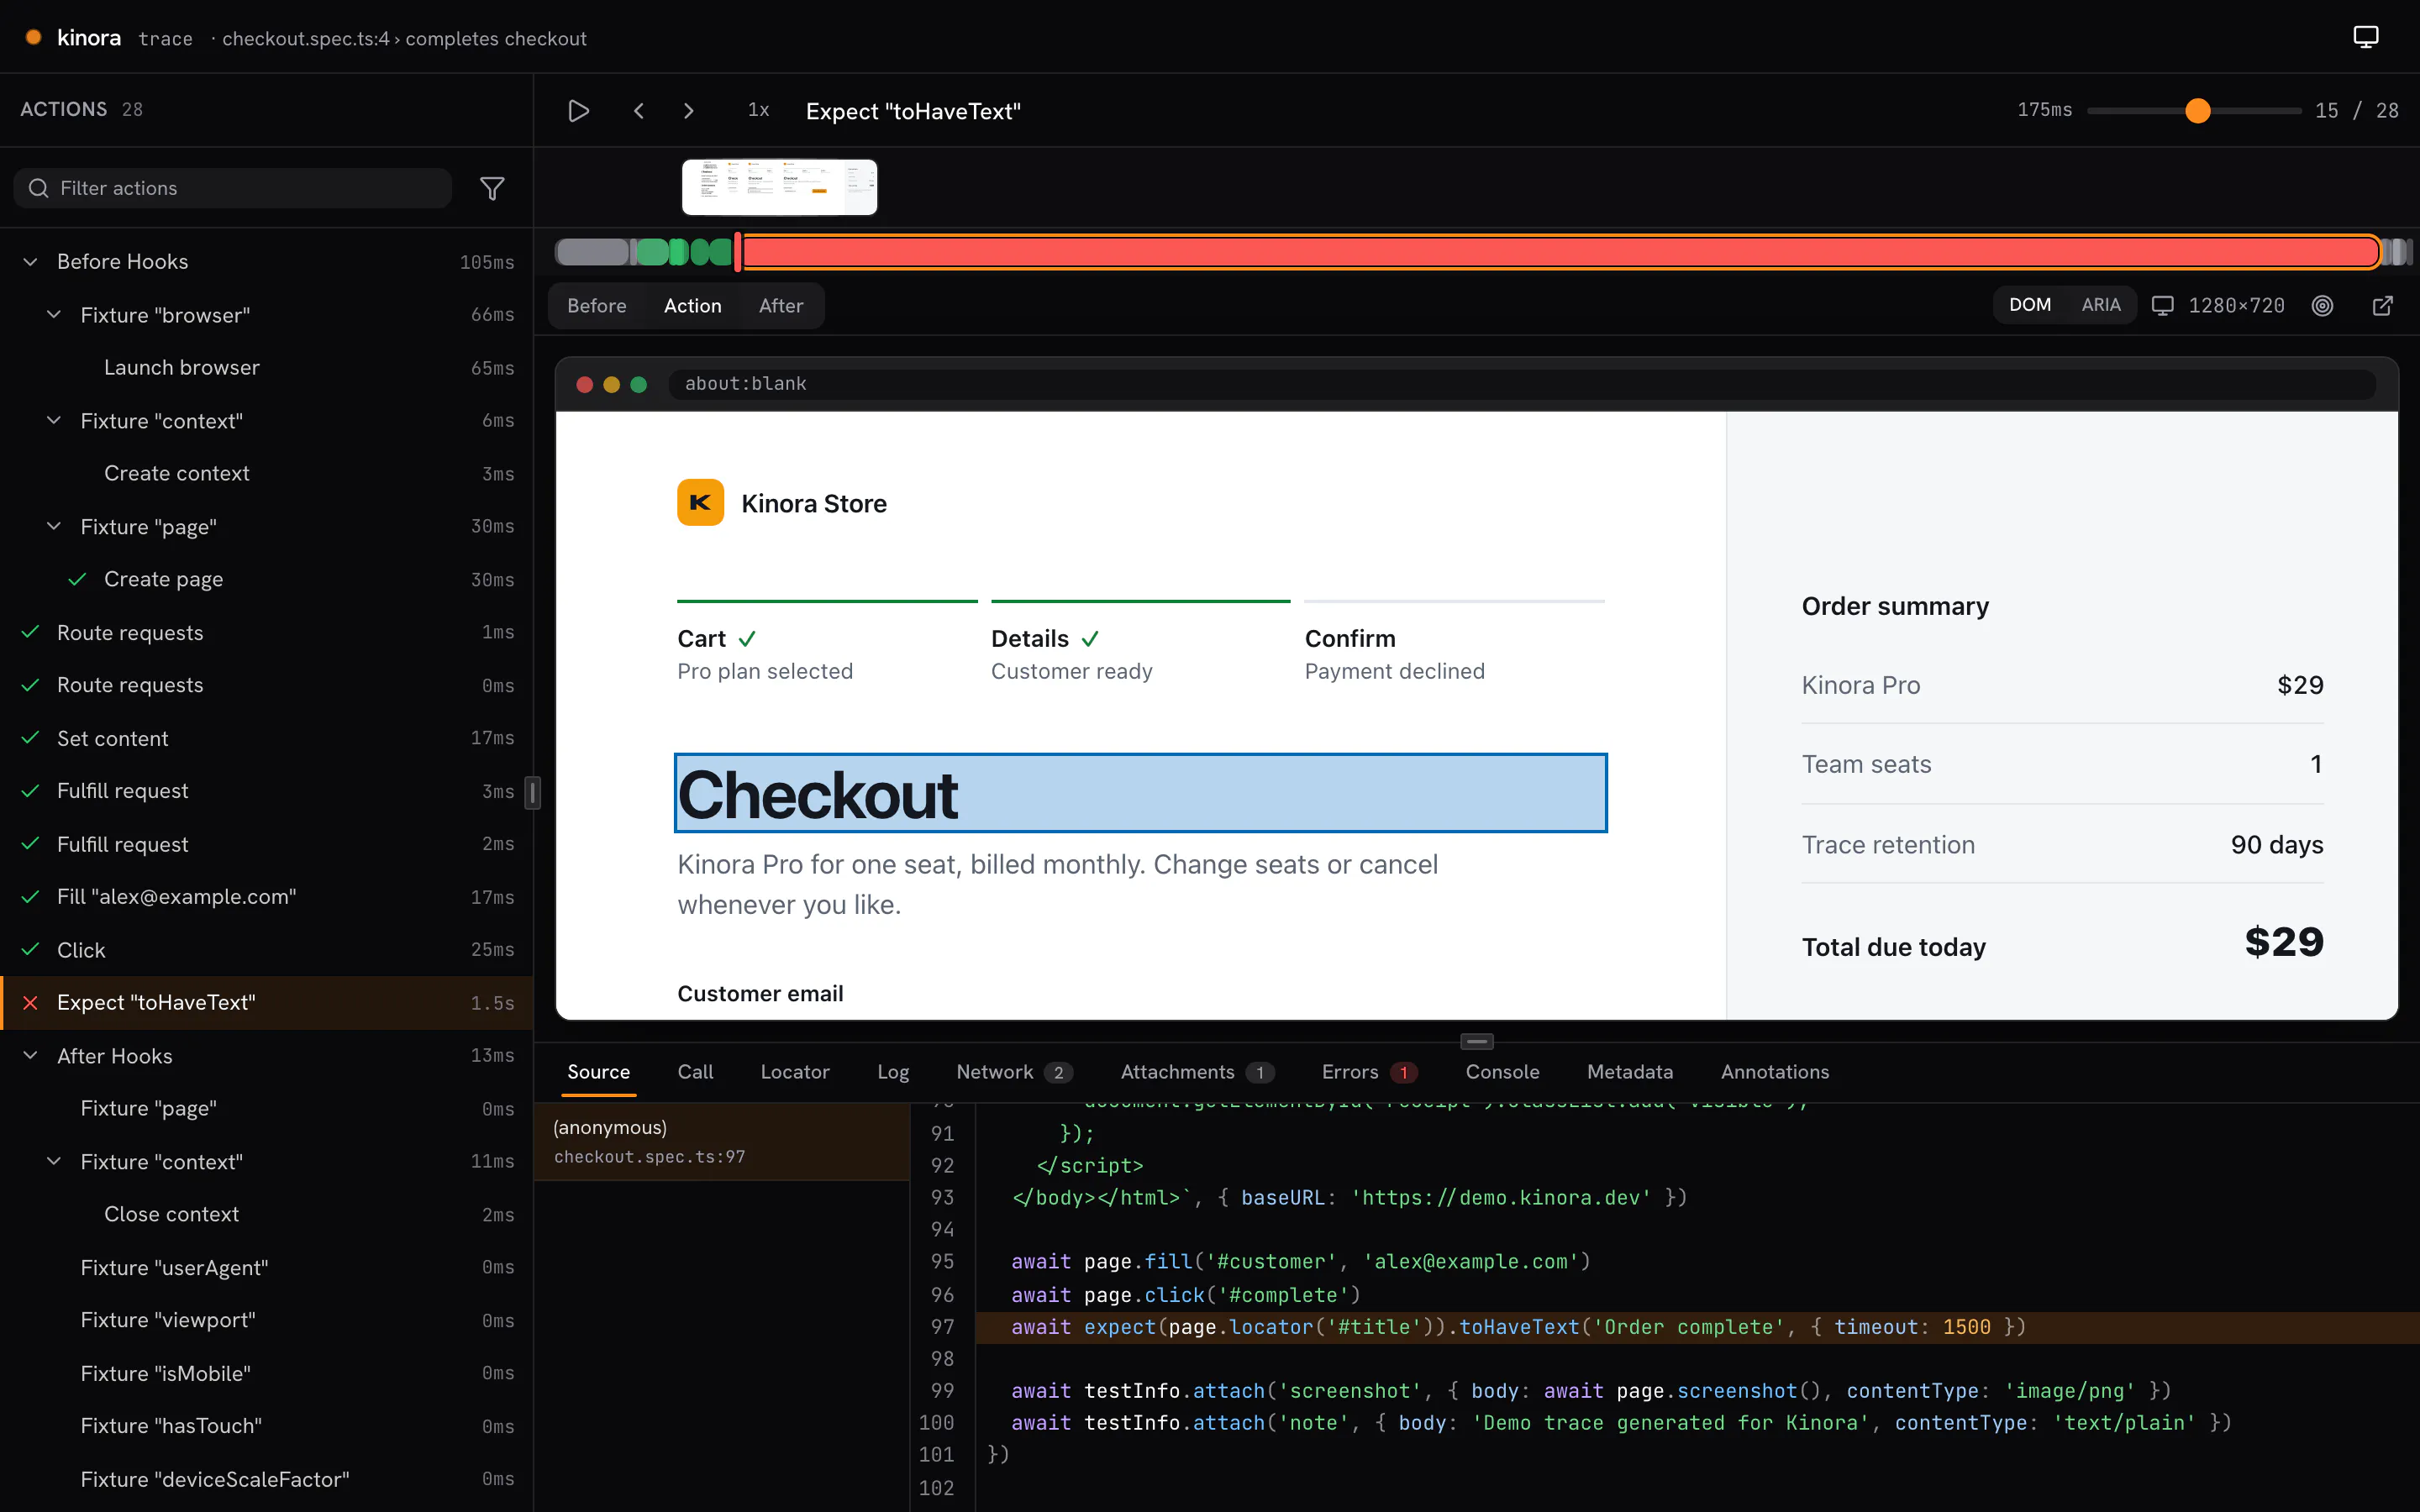Screen dimensions: 2420x1512
Task: Open the Network tab
Action: tap(1014, 1072)
